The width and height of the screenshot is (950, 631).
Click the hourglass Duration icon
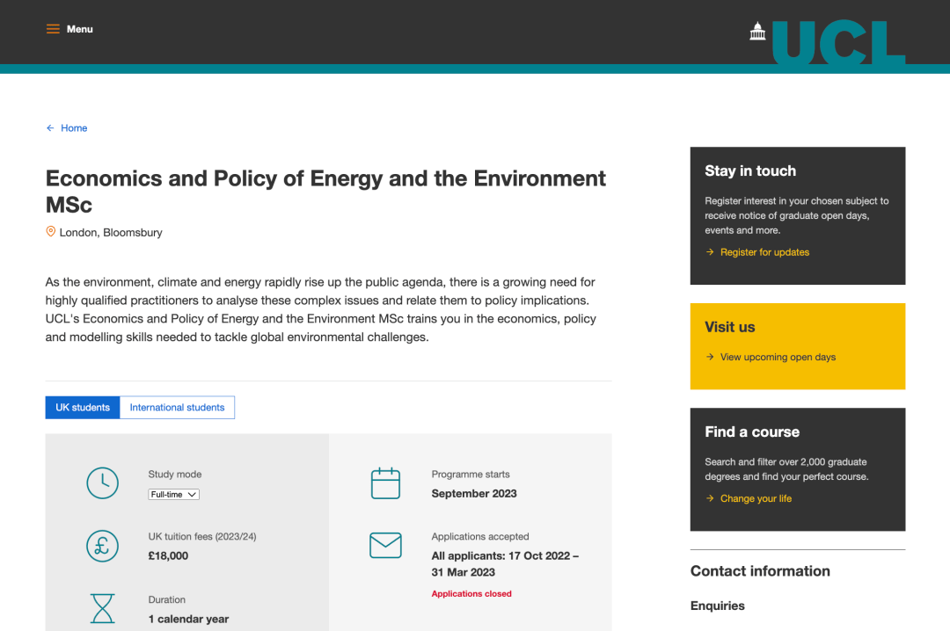(102, 609)
